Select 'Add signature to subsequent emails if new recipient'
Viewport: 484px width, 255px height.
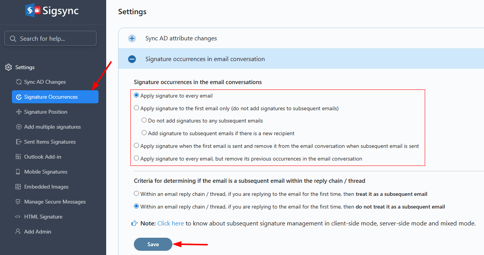144,133
